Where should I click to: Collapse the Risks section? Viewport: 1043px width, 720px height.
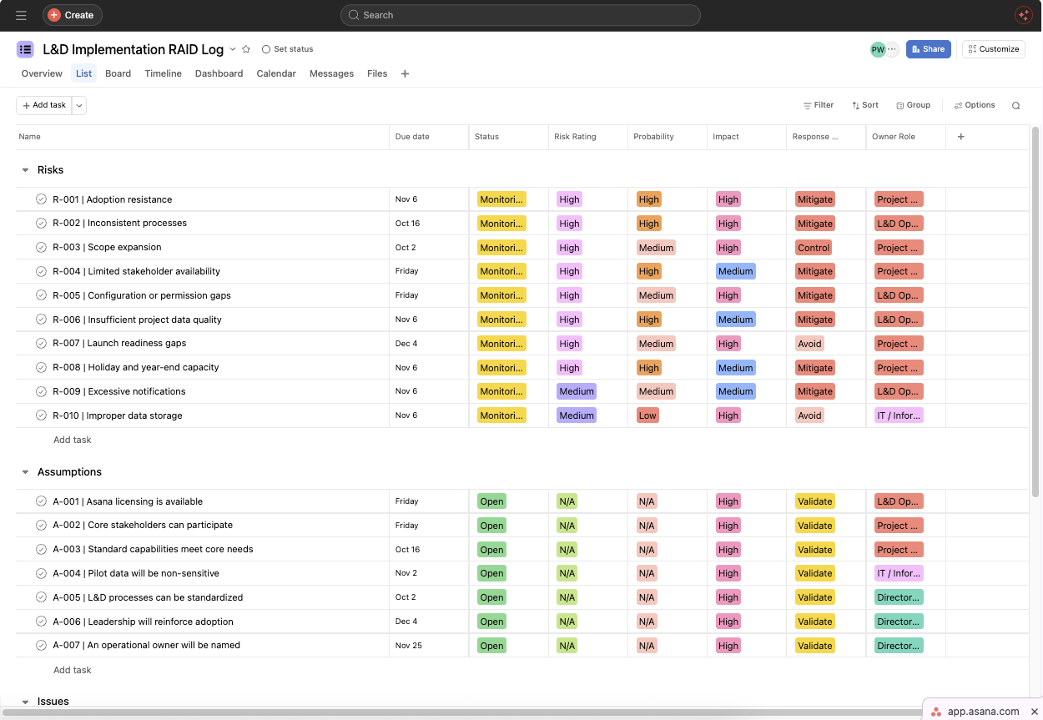pos(25,170)
